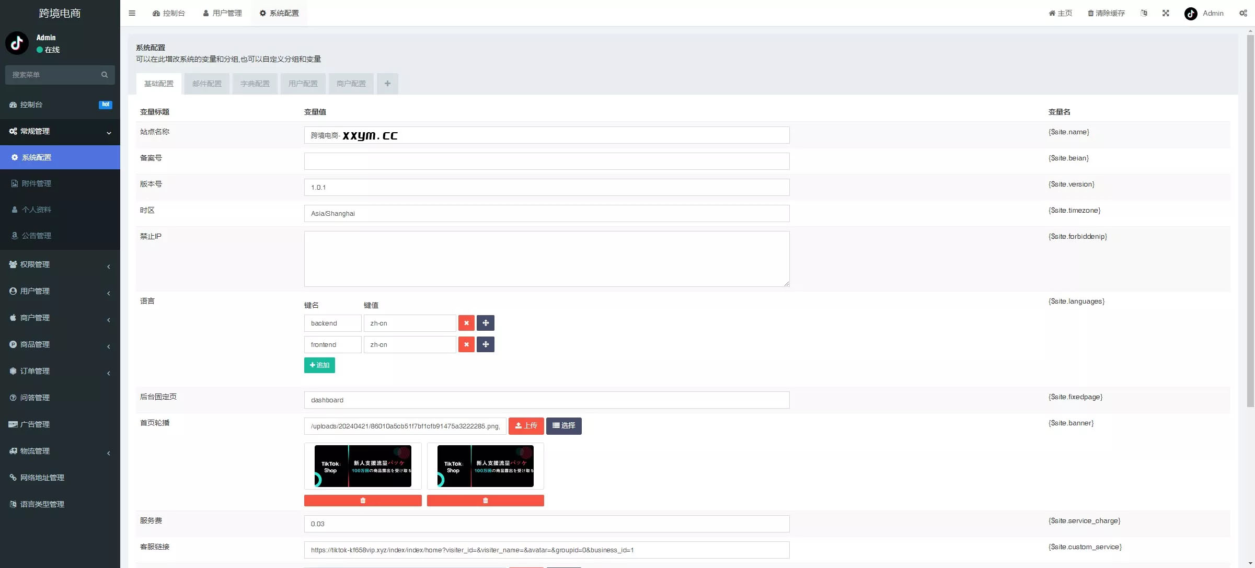Click the 服务费 field showing 0.03

point(547,524)
